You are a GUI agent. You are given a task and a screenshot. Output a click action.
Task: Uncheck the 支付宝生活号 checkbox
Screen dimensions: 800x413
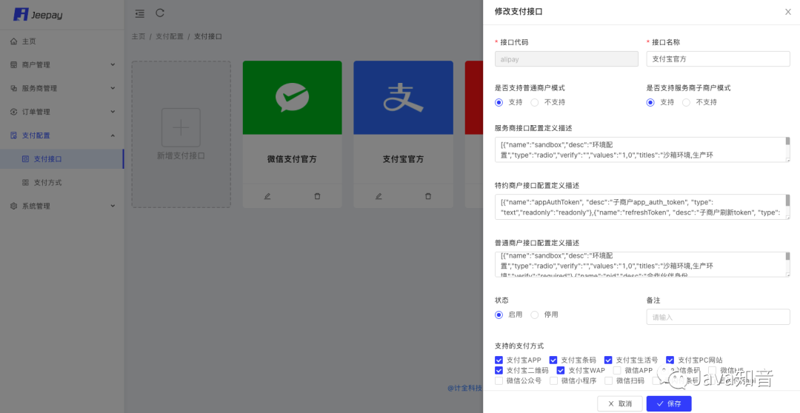point(608,360)
